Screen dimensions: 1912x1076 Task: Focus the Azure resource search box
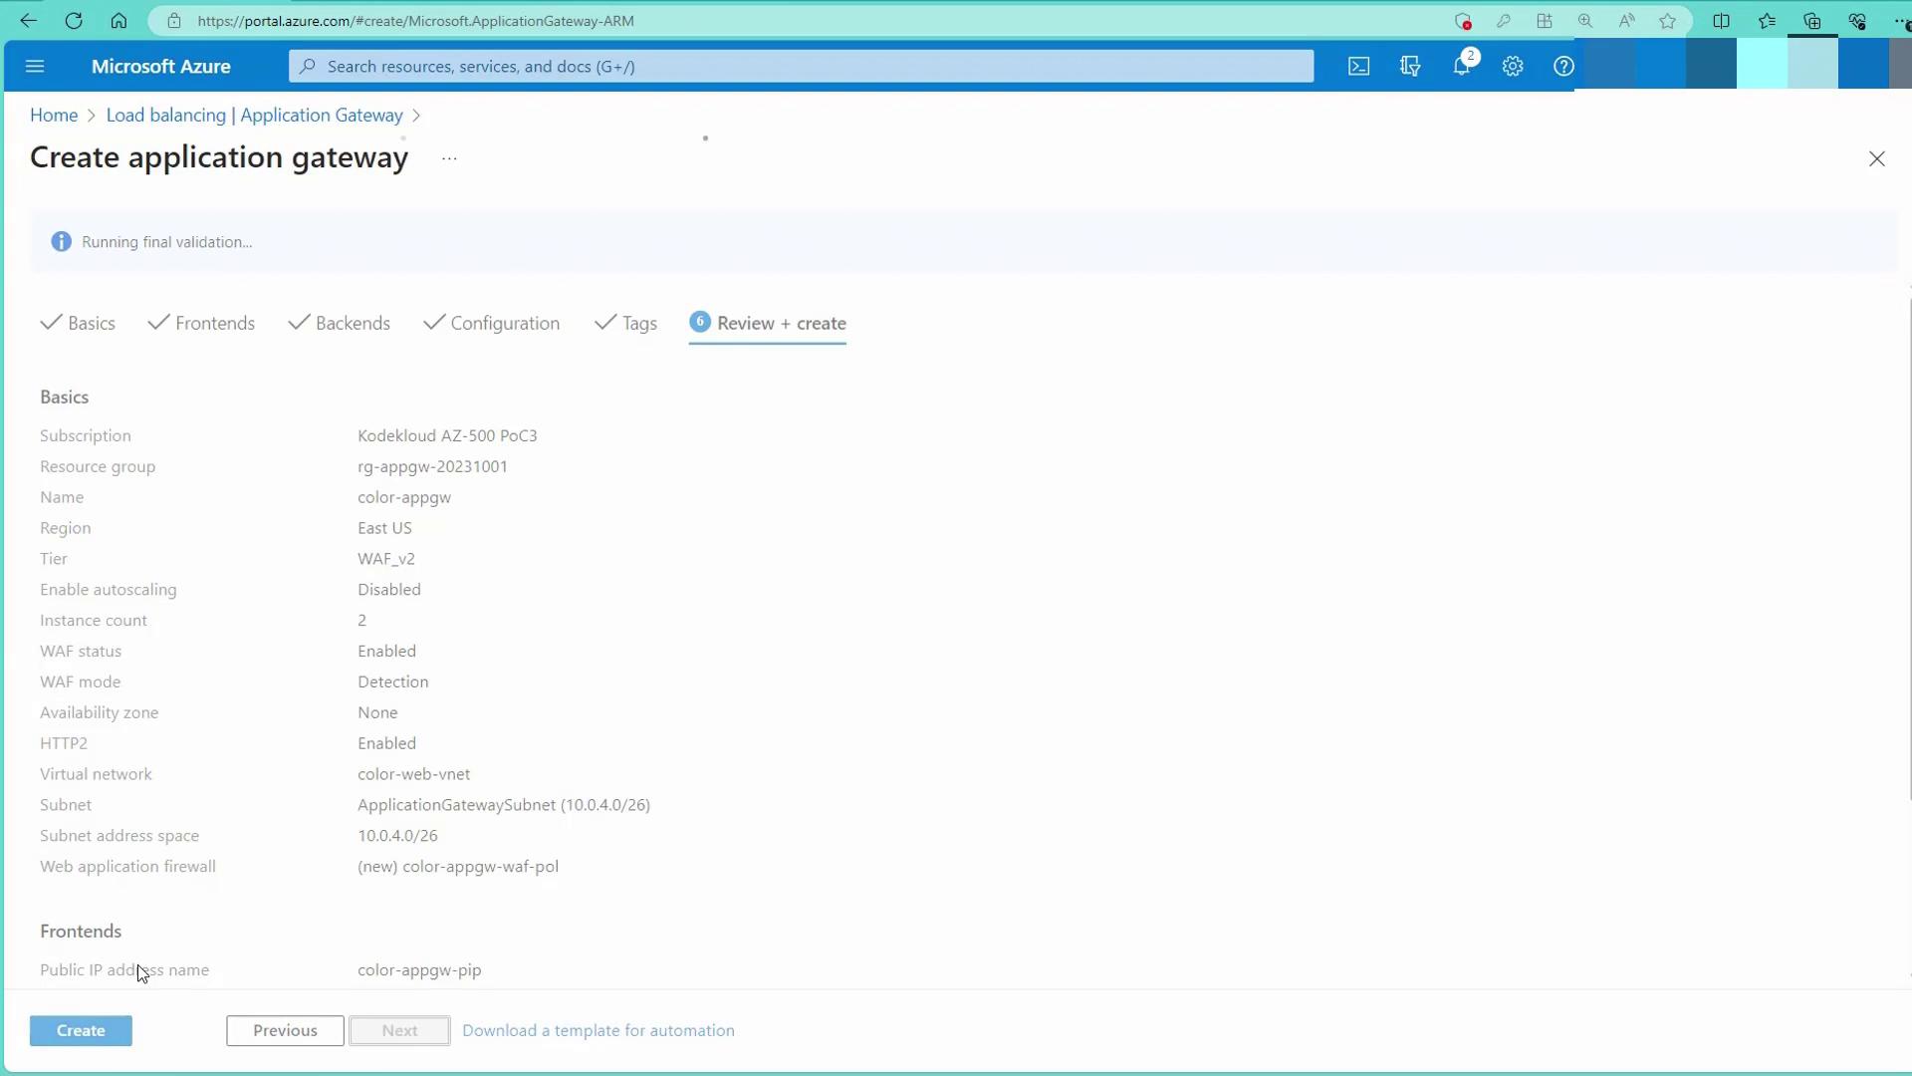click(x=801, y=67)
